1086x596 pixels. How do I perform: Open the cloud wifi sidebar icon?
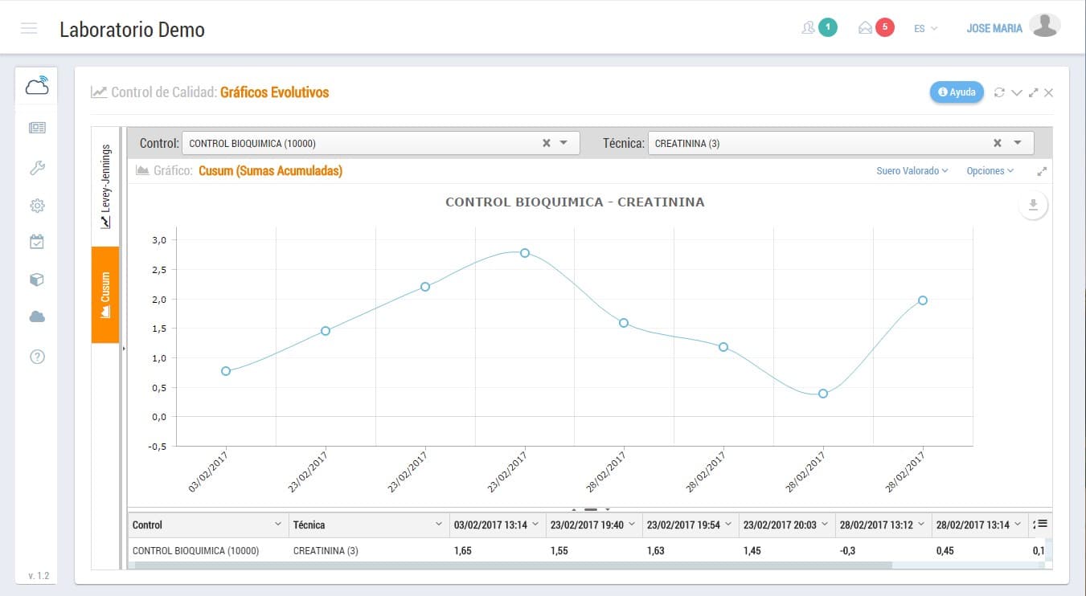point(36,85)
